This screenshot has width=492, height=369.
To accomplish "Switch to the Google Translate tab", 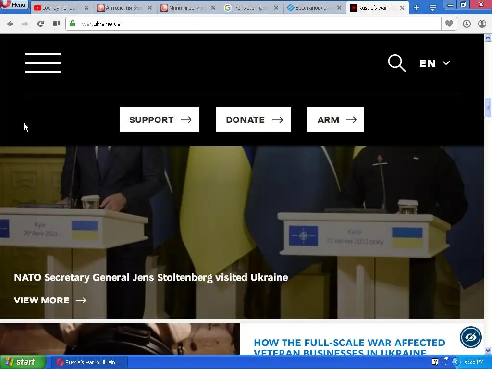I will (x=251, y=8).
